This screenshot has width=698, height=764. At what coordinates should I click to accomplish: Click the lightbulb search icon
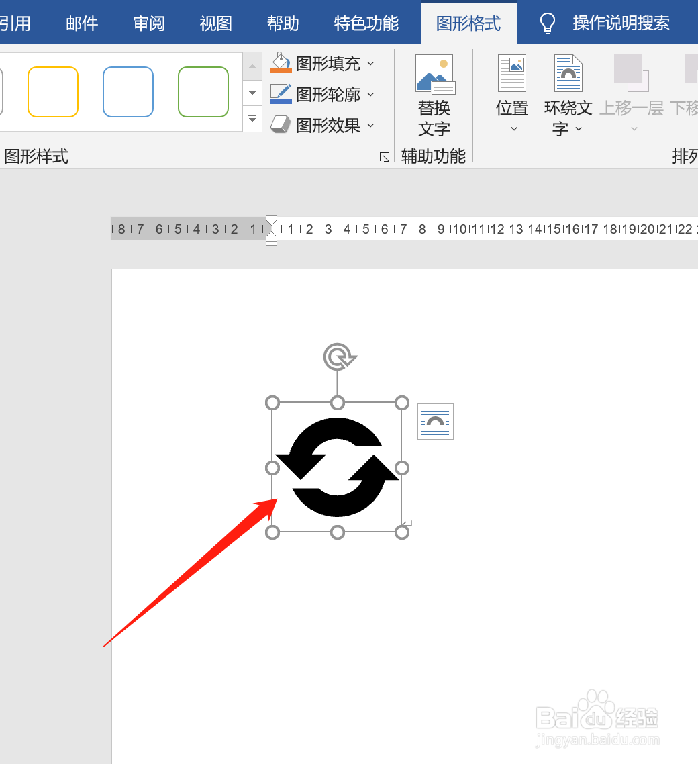[x=548, y=23]
